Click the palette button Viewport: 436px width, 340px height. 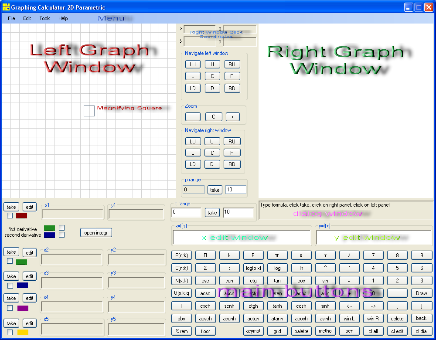point(301,331)
